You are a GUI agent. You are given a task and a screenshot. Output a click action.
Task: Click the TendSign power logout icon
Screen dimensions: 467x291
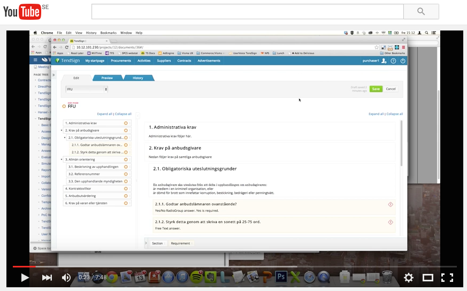403,61
